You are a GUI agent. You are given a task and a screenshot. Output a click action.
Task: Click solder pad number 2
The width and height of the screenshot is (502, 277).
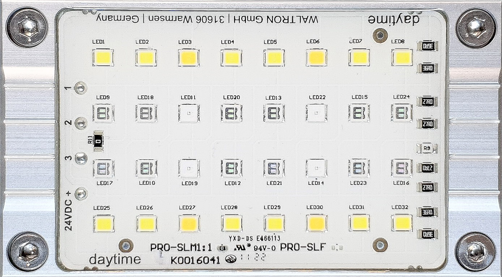80,124
